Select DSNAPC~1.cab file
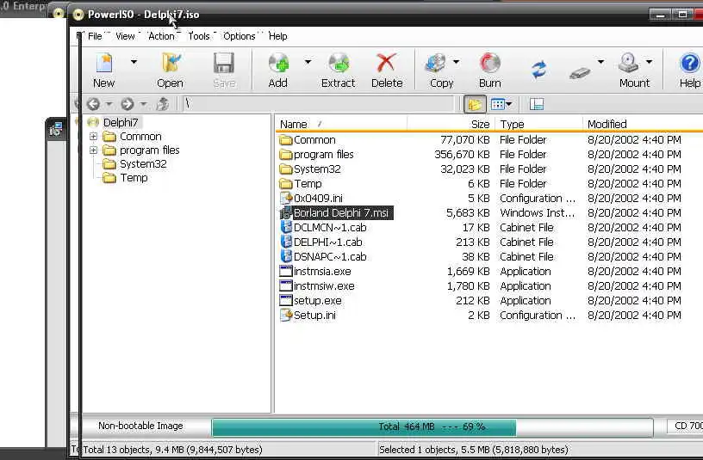This screenshot has height=460, width=703. 330,257
